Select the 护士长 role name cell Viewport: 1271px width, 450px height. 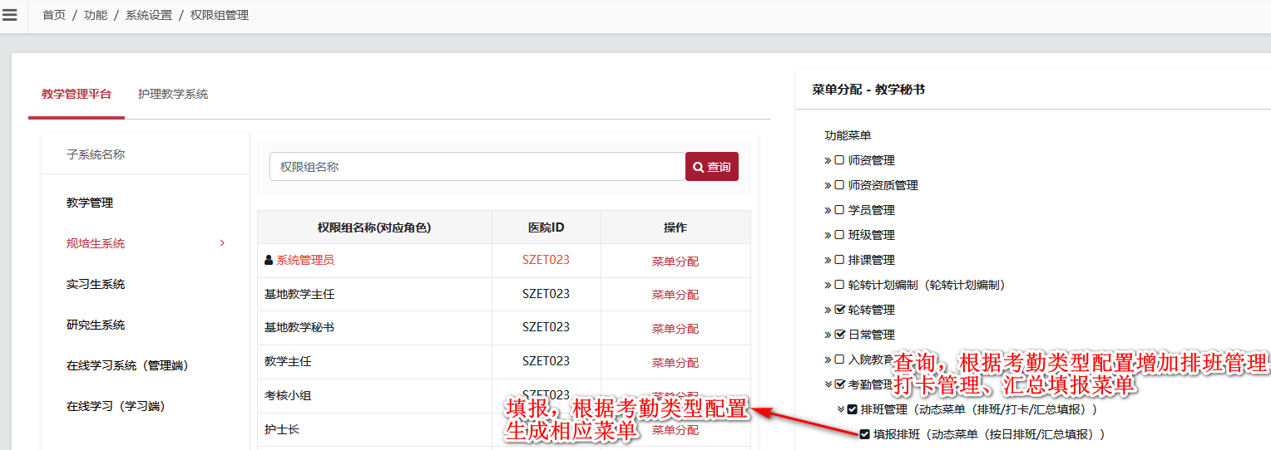click(x=374, y=430)
